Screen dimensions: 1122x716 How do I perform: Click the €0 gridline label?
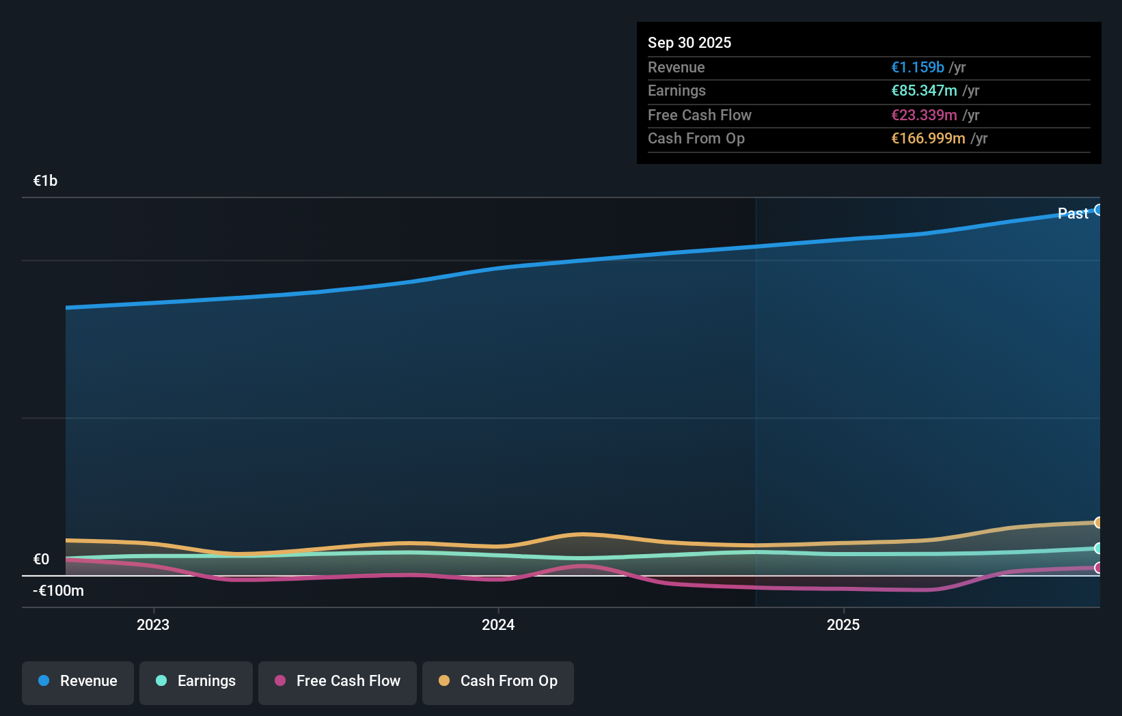click(x=42, y=559)
